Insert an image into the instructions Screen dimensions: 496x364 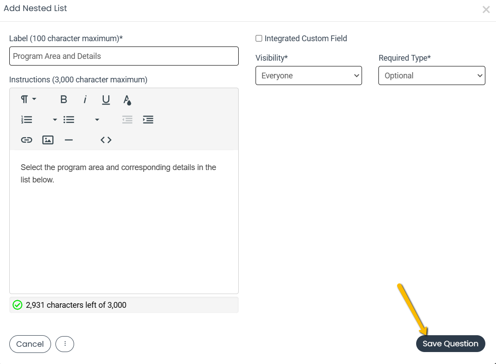pyautogui.click(x=48, y=139)
